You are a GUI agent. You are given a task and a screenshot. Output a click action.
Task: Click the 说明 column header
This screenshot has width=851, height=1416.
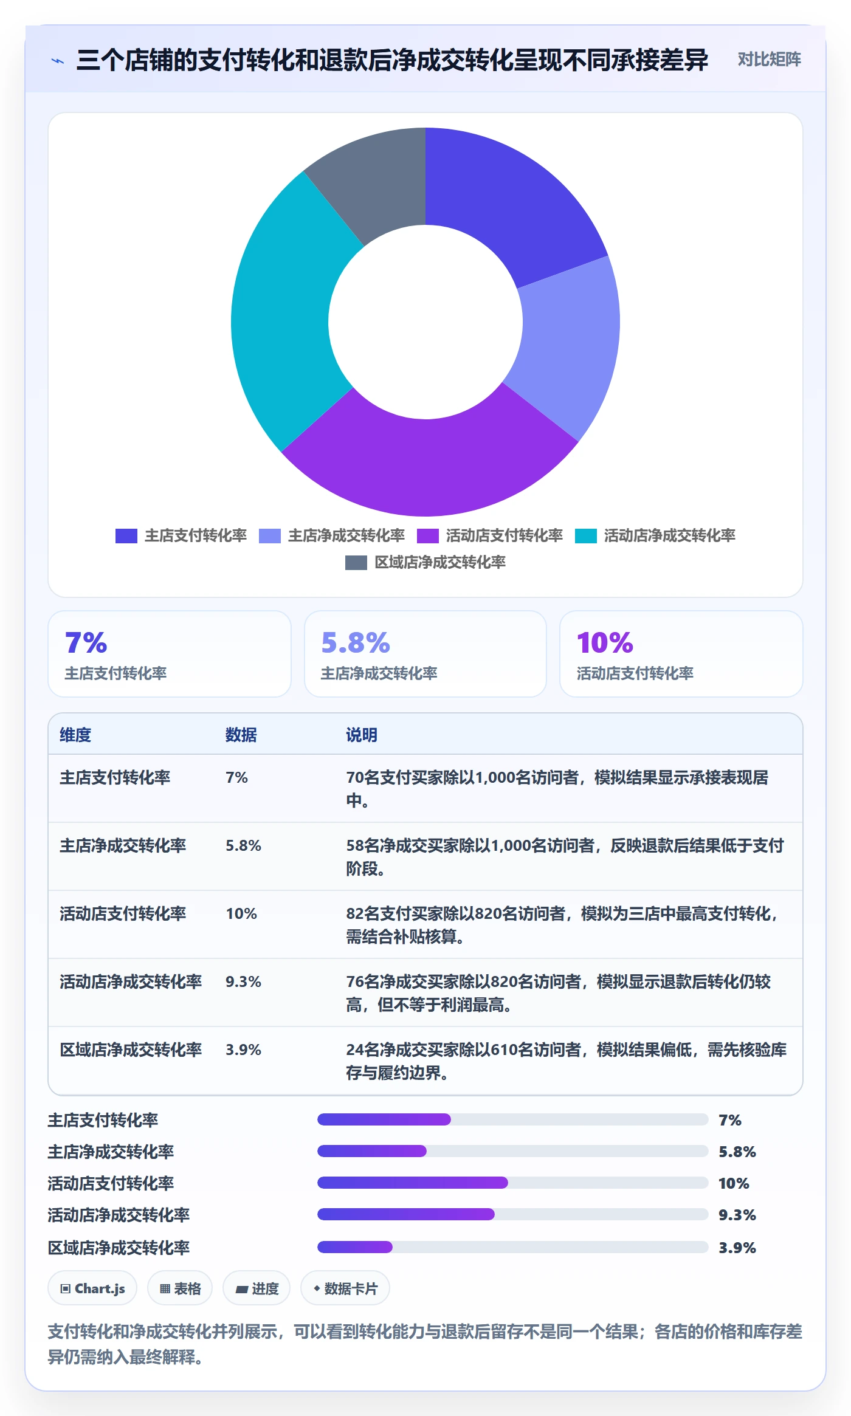coord(362,735)
